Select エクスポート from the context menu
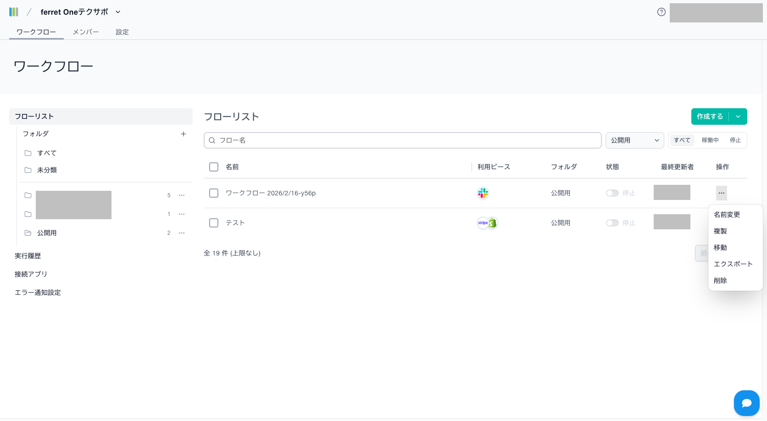Screen dimensions: 767x421 point(733,264)
